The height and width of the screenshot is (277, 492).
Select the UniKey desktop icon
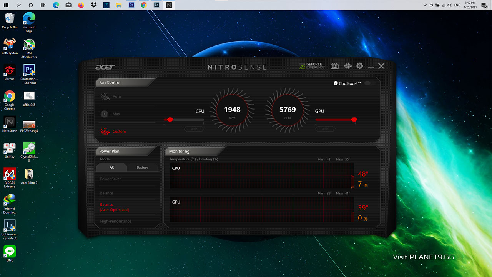(x=10, y=150)
